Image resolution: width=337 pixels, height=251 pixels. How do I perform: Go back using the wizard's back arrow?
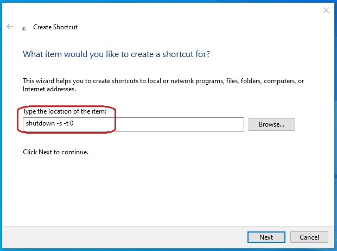pos(10,27)
